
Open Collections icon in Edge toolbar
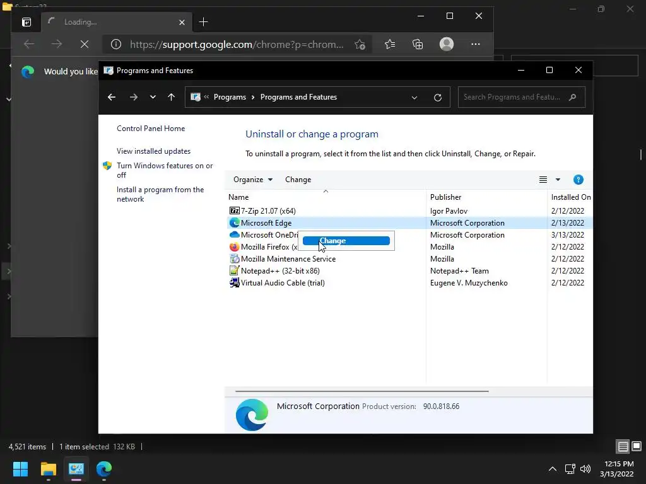(418, 44)
